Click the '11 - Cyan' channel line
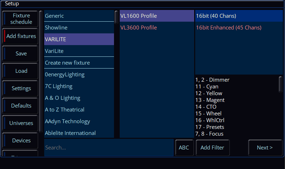Viewport: 285px width, 169px height. click(207, 87)
